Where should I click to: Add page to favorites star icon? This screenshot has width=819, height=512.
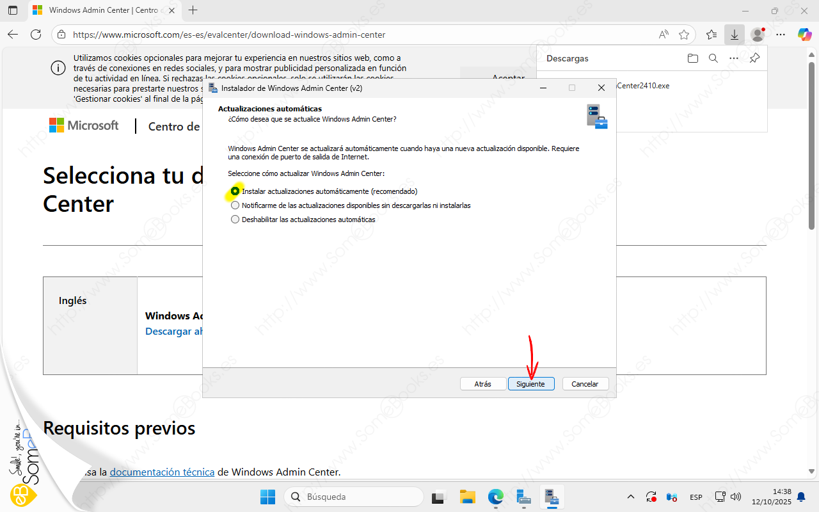point(684,35)
